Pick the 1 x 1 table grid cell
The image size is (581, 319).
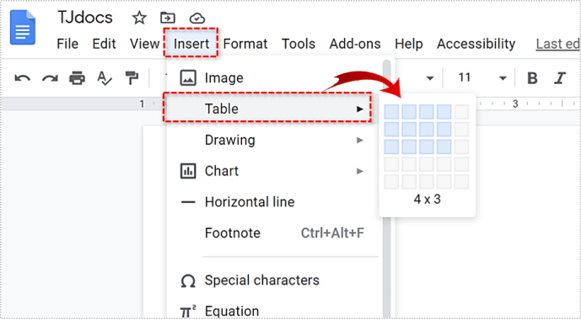click(x=391, y=112)
